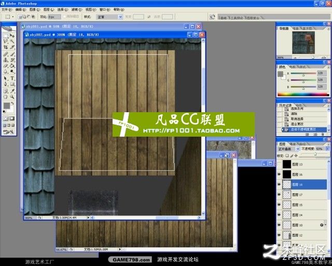Select the Eyedropper tool
The height and width of the screenshot is (266, 332).
pos(12,91)
